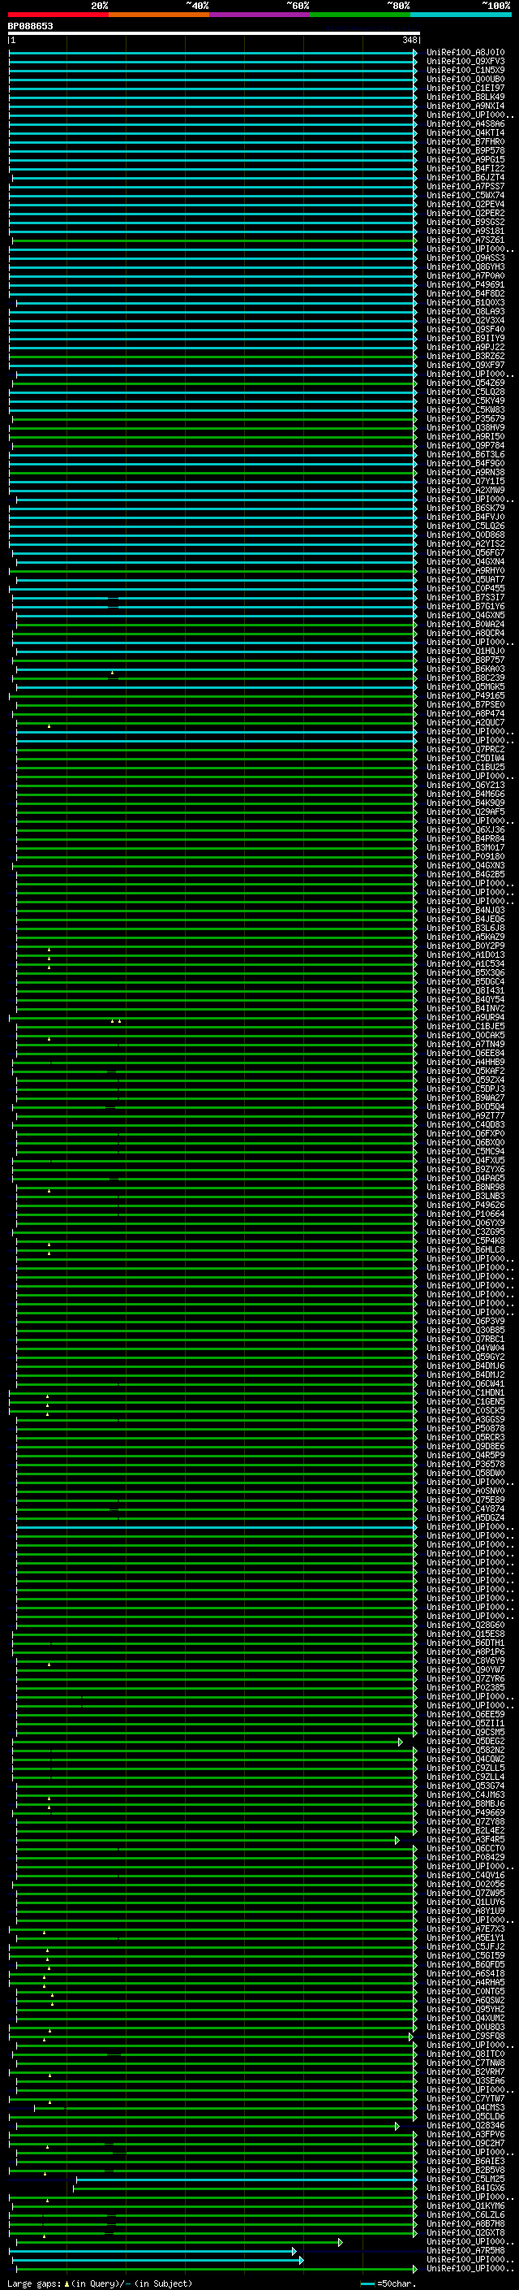Click the green ~80% identity legend segment
This screenshot has height=2290, width=519.
pos(360,15)
